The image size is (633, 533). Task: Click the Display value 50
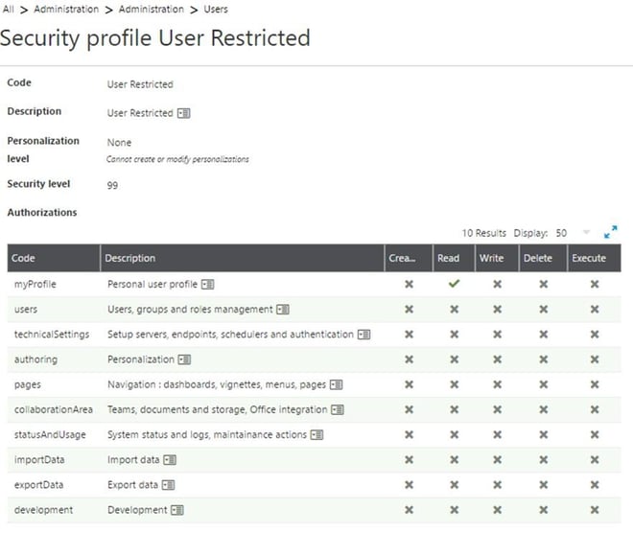coord(561,233)
